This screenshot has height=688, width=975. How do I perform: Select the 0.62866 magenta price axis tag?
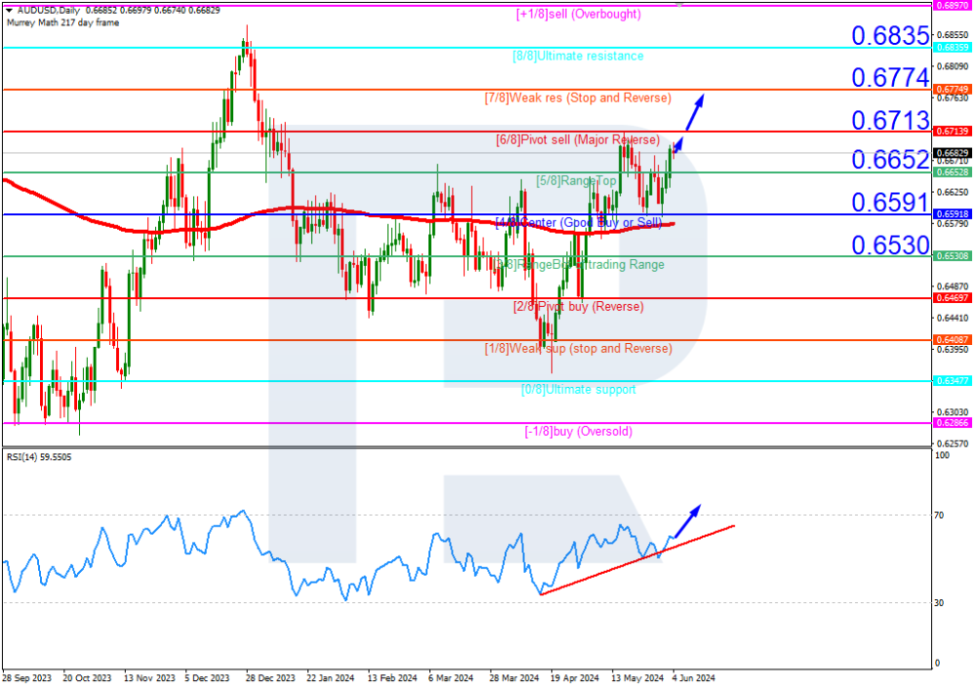pyautogui.click(x=951, y=424)
